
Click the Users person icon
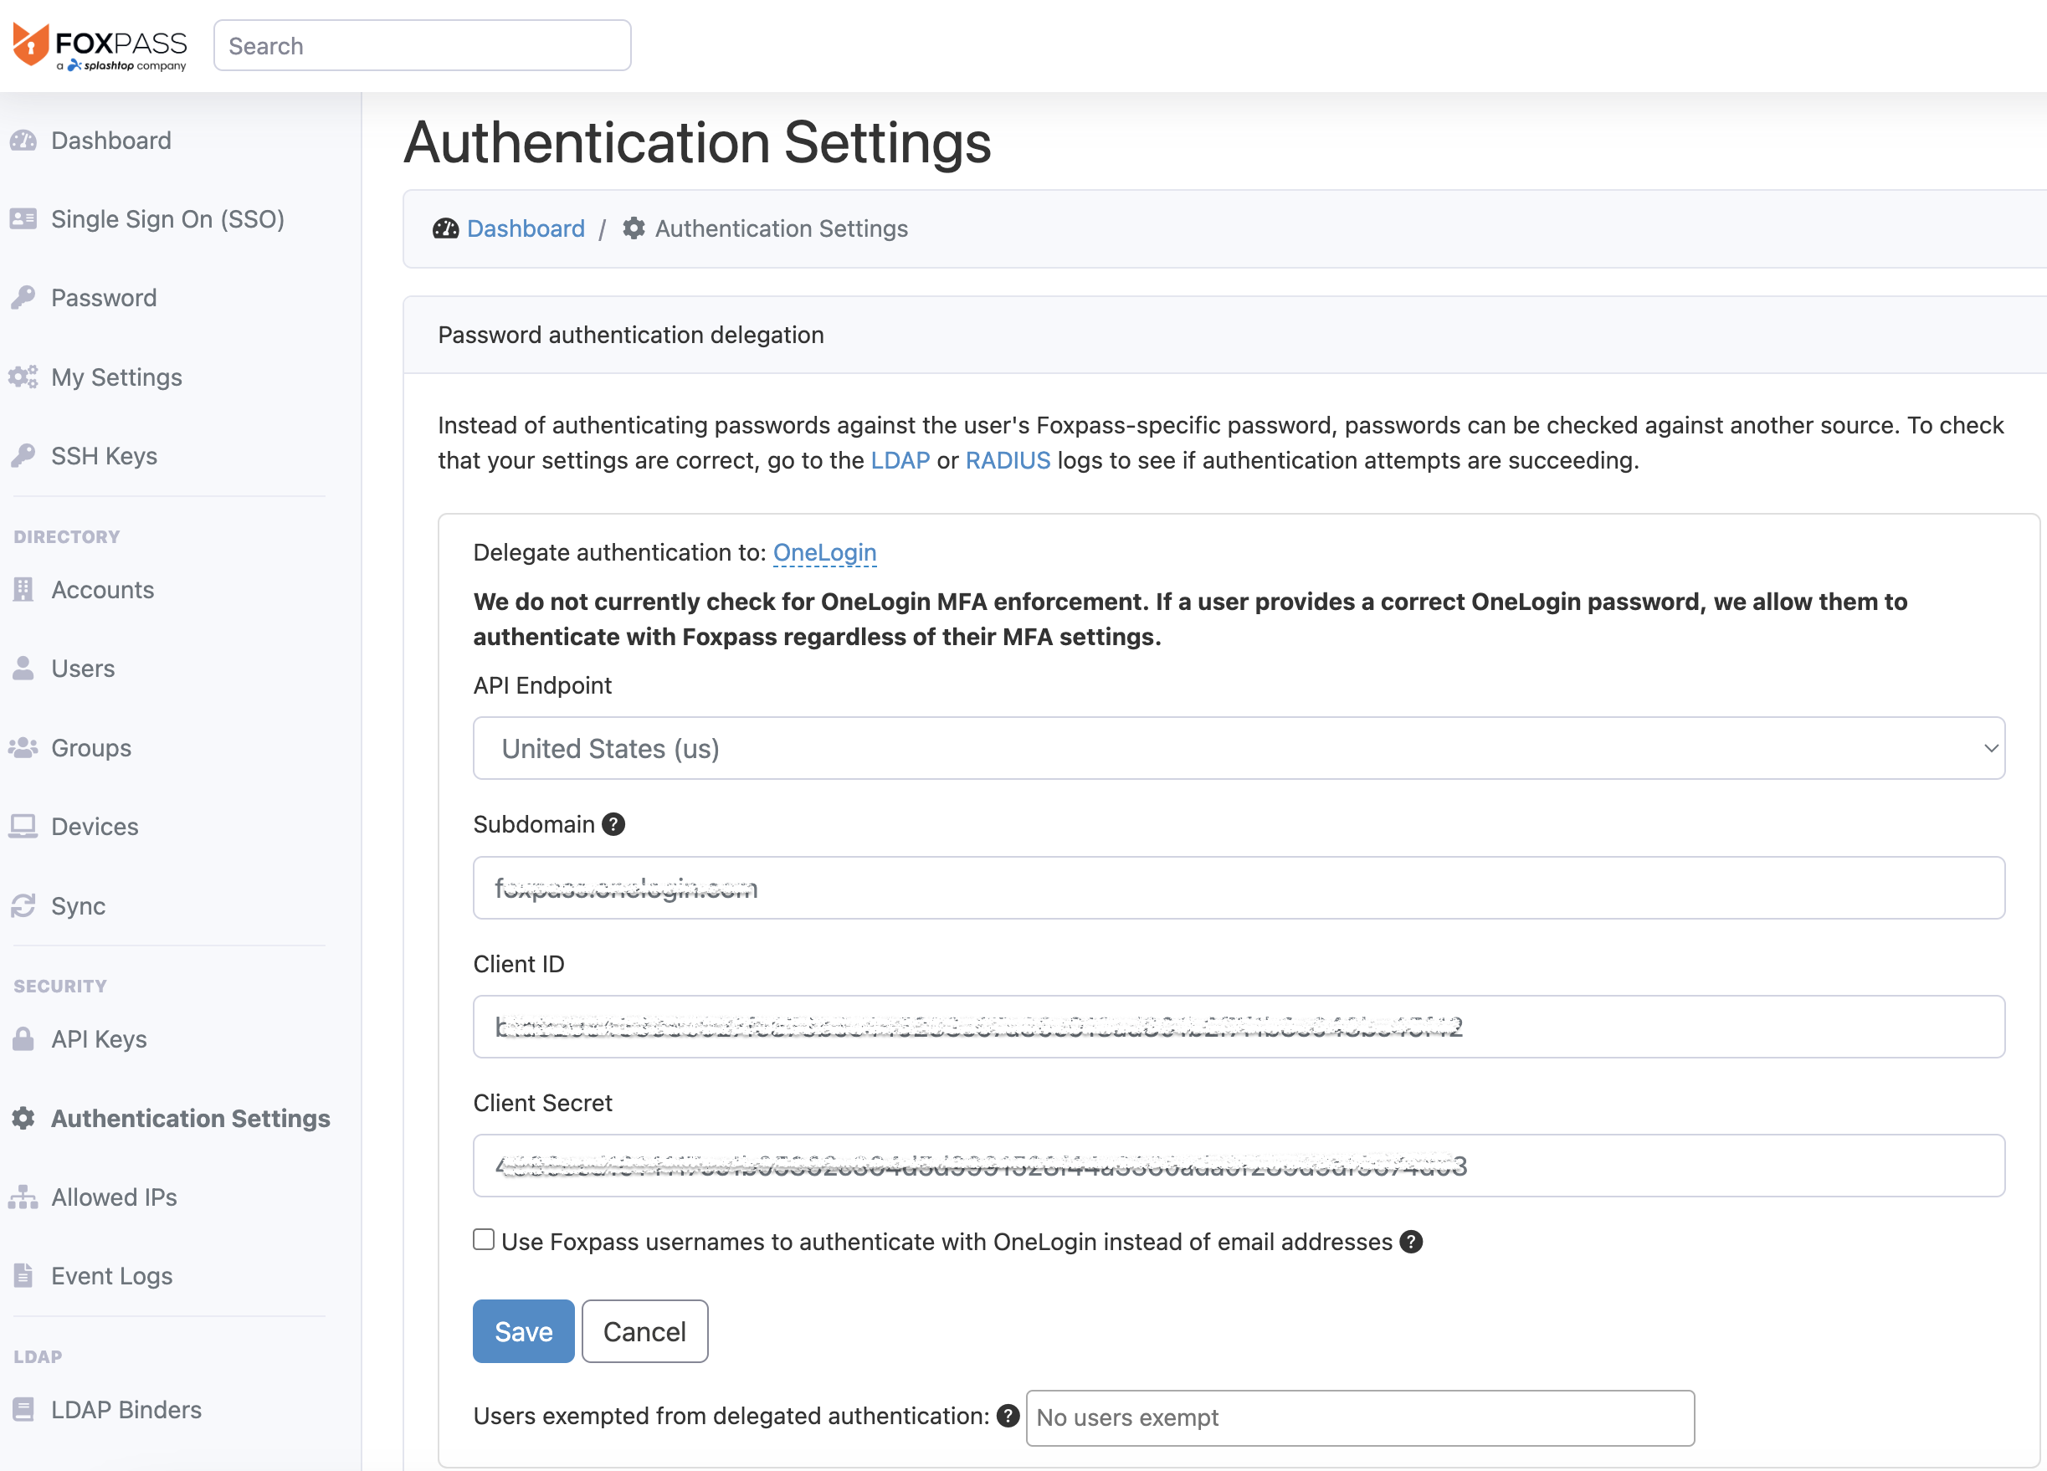tap(23, 669)
